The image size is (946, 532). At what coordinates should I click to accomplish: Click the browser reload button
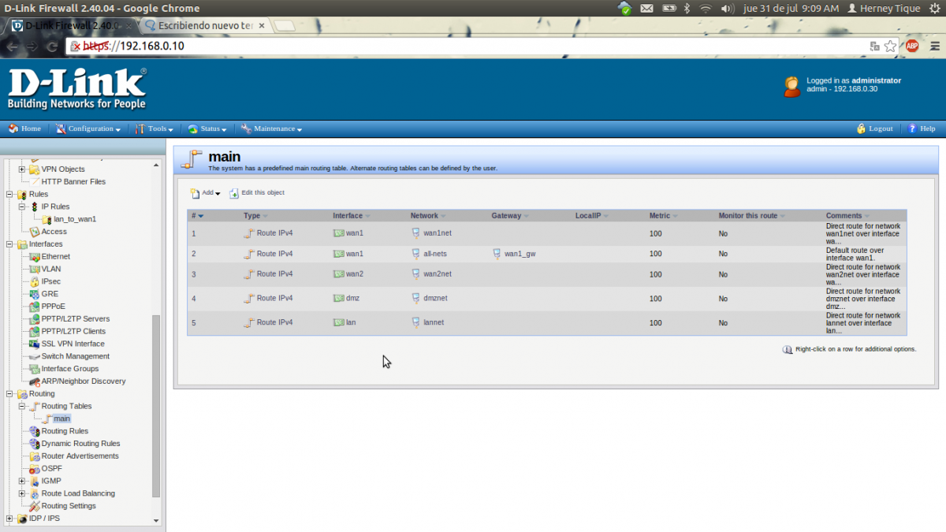coord(52,47)
